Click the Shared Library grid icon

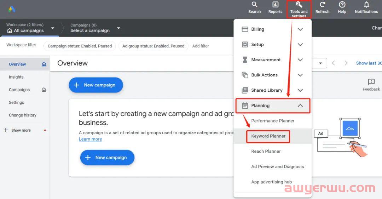pos(245,90)
